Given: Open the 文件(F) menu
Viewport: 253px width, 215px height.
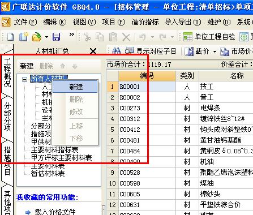Looking at the screenshot, I should [25, 22].
